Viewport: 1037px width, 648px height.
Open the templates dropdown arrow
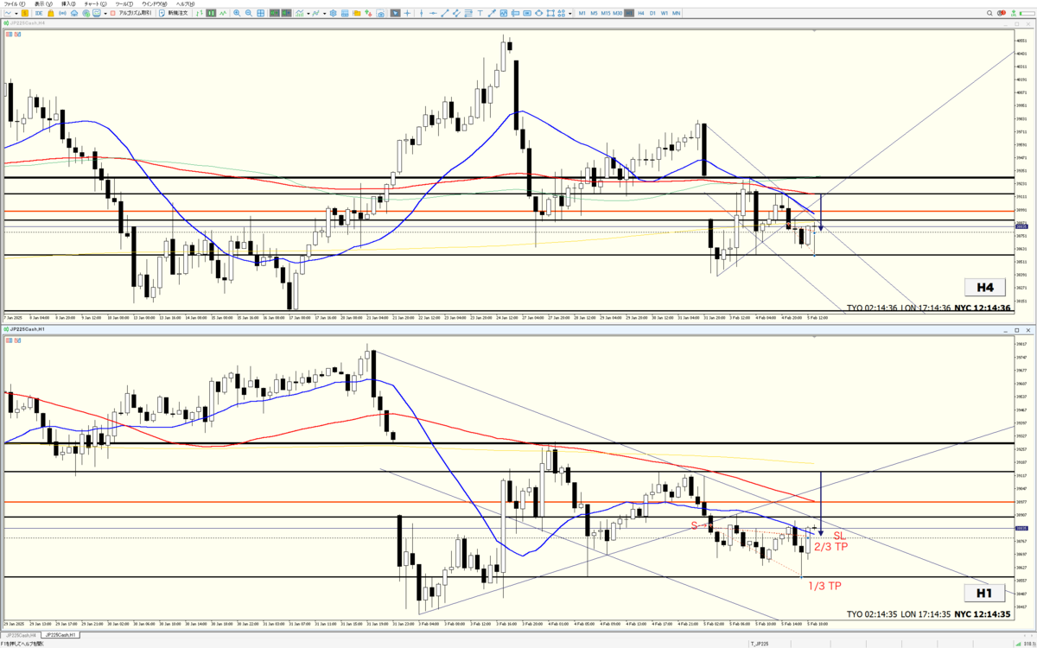(x=325, y=13)
